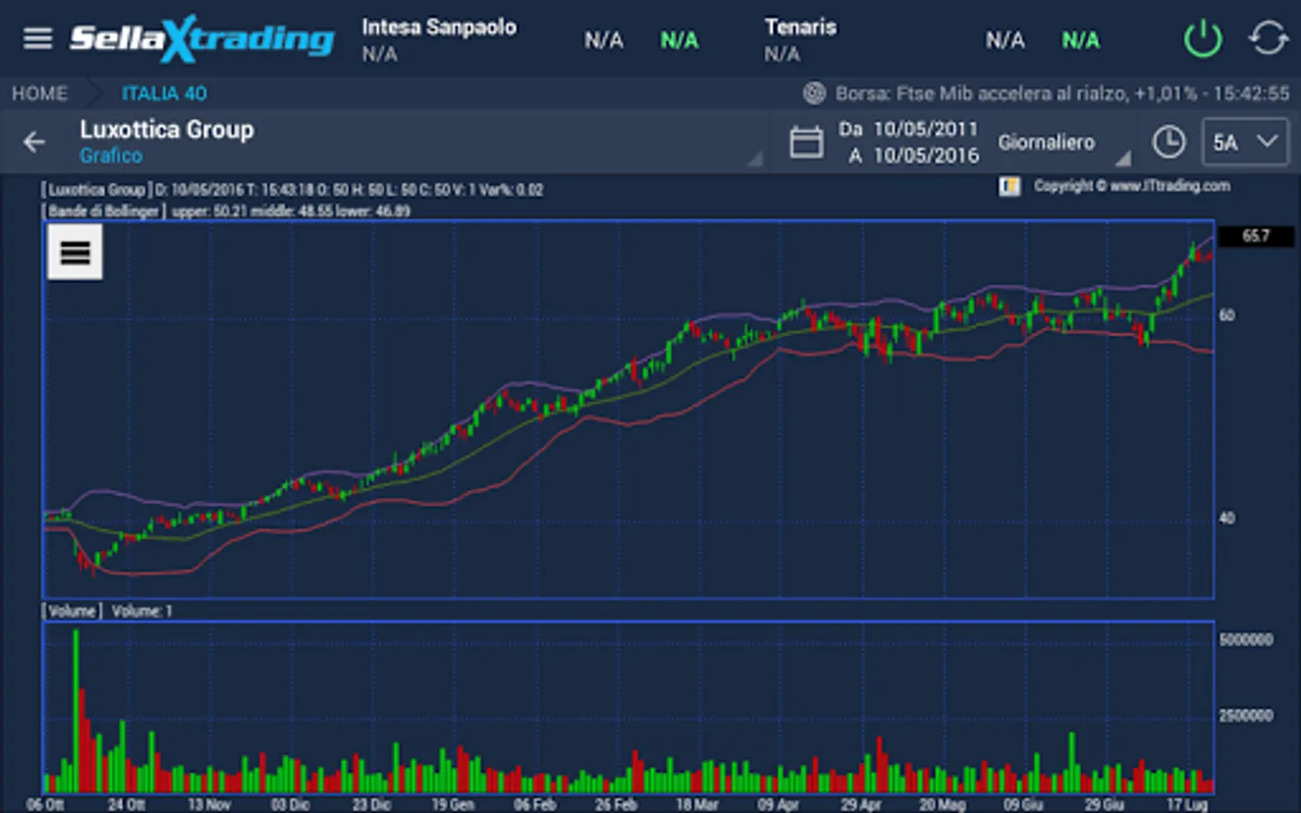This screenshot has width=1301, height=813.
Task: Select the Intesa Sanpaolo ticker
Action: [439, 39]
